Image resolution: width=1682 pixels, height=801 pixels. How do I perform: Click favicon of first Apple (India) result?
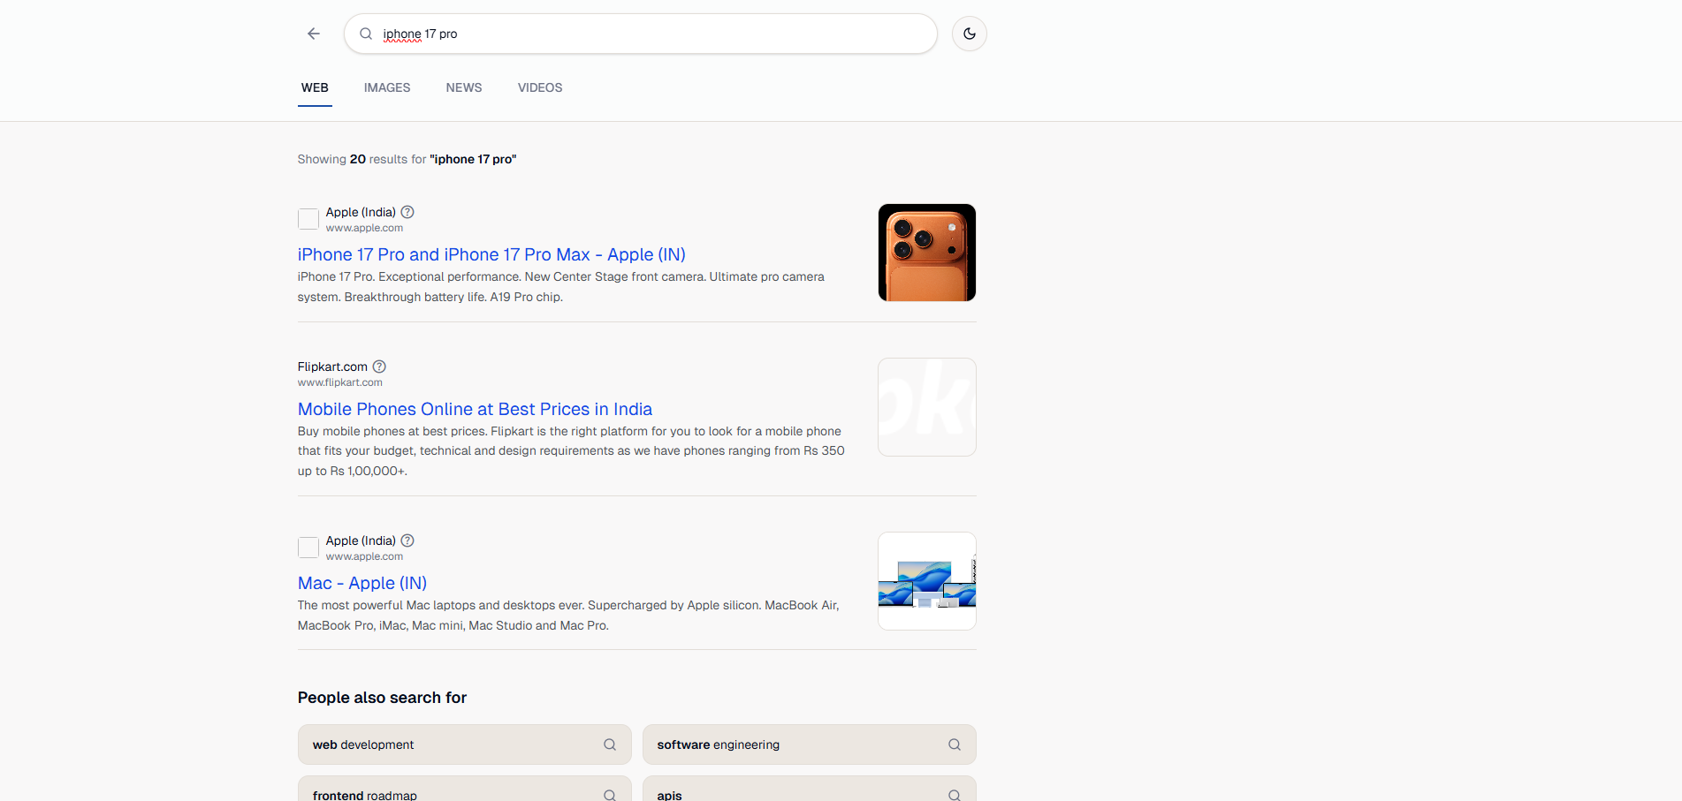click(308, 219)
